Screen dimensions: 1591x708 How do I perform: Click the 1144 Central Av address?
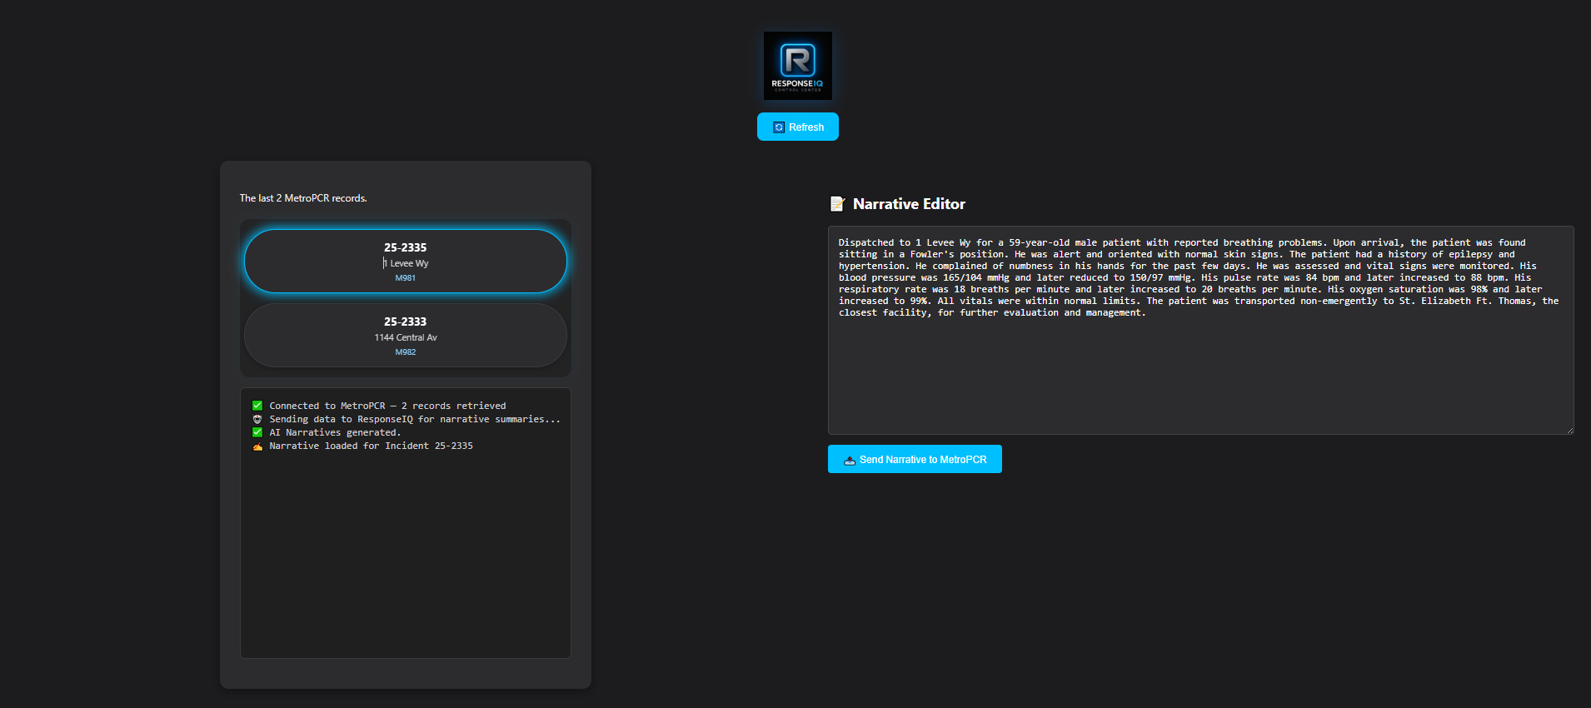(x=406, y=337)
